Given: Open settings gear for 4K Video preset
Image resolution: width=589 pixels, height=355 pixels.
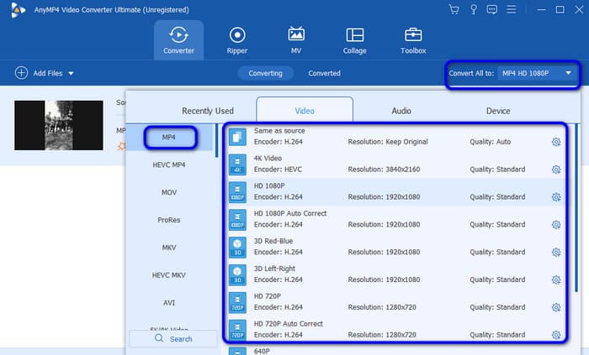Looking at the screenshot, I should tap(556, 170).
